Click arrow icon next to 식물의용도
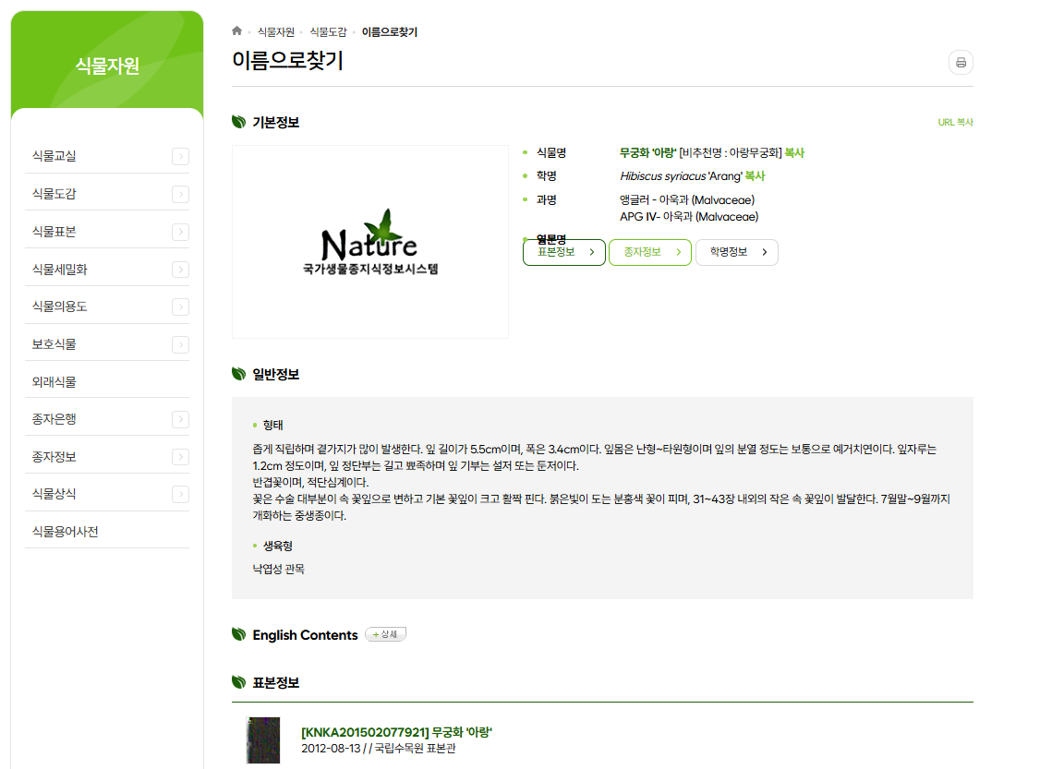 [180, 306]
